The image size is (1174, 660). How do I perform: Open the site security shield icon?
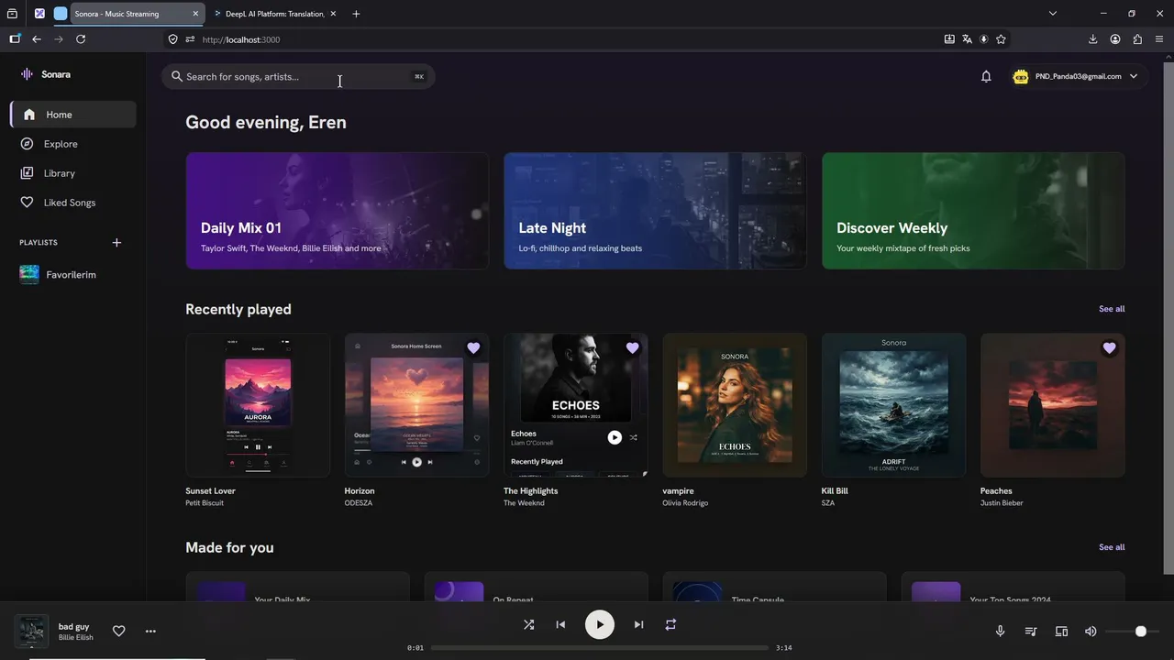click(172, 39)
